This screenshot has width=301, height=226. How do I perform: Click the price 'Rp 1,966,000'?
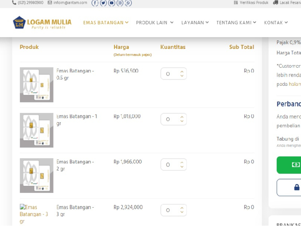128,162
